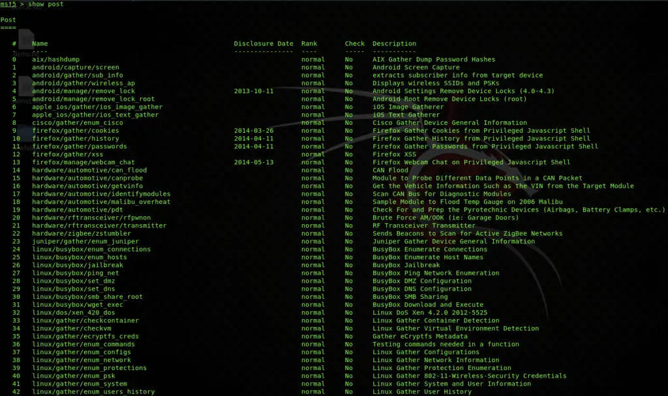Click the 'Disclosure Date' column header
This screenshot has width=668, height=396.
264,44
